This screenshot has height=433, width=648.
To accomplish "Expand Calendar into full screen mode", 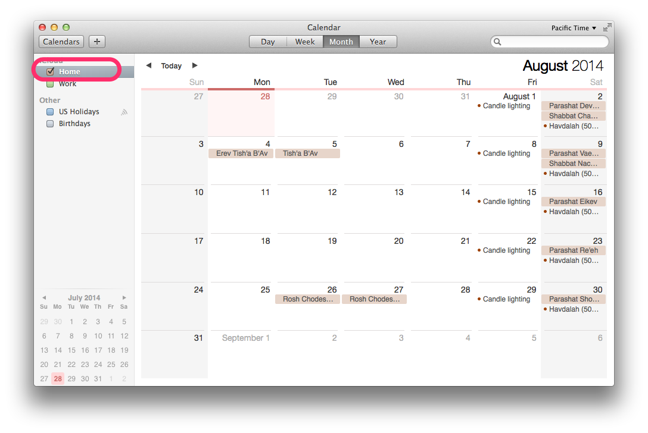I will [607, 27].
